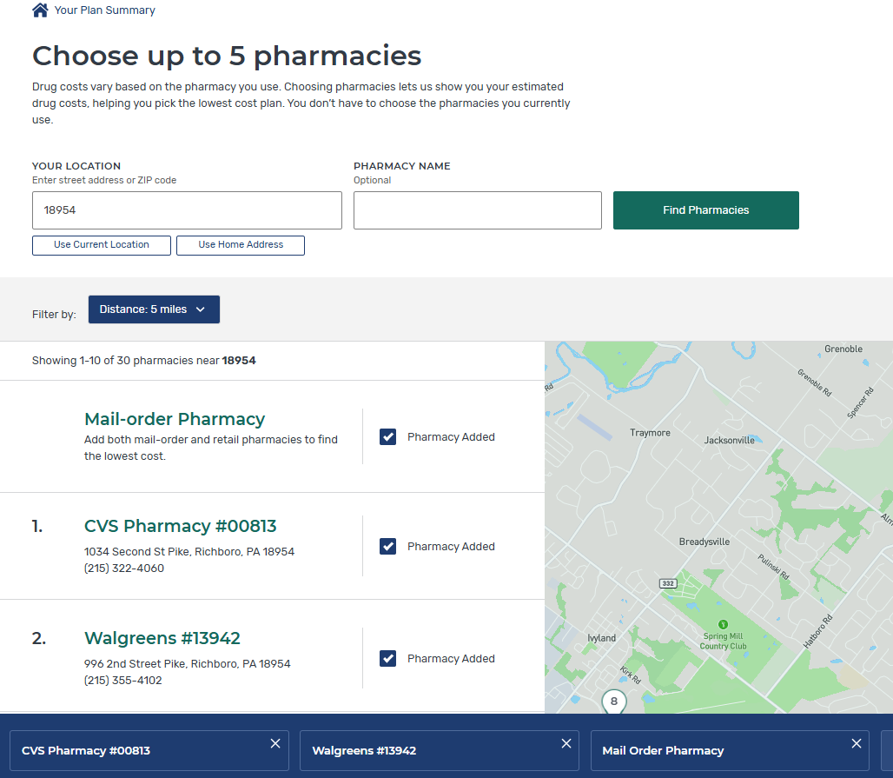This screenshot has height=778, width=893.
Task: Open the Distance: 5 miles filter dropdown
Action: (x=154, y=309)
